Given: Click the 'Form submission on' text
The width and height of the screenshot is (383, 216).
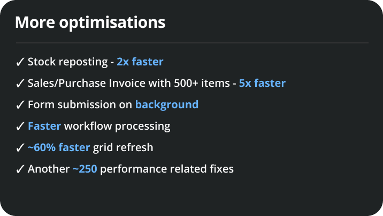Looking at the screenshot, I should [80, 105].
